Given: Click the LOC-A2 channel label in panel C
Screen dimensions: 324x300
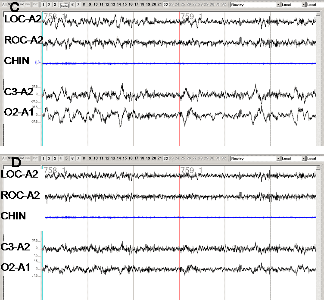Looking at the screenshot, I should point(23,19).
